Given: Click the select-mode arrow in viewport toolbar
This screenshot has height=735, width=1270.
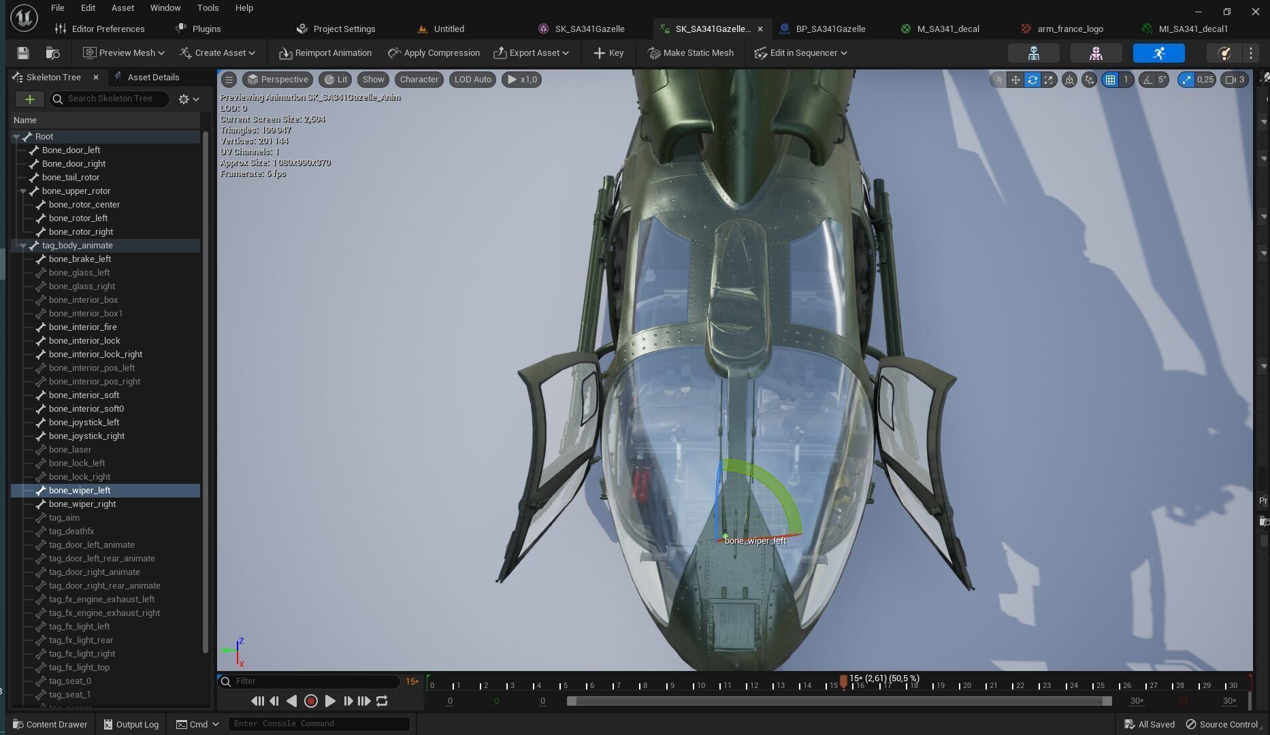Looking at the screenshot, I should (x=998, y=80).
